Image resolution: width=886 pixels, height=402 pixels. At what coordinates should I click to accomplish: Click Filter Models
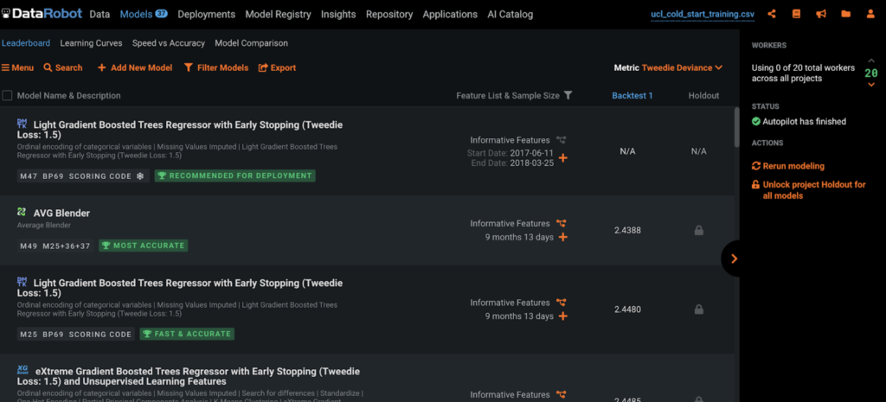[x=215, y=67]
